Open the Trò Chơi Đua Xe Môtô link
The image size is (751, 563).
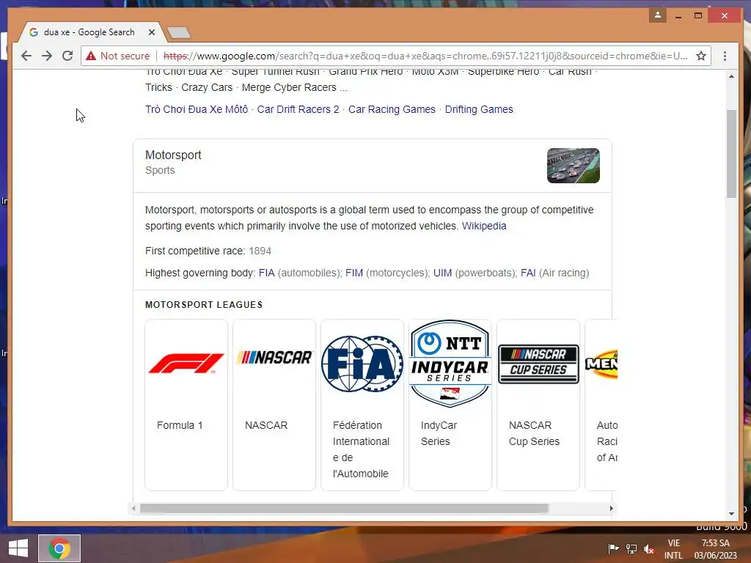[197, 109]
